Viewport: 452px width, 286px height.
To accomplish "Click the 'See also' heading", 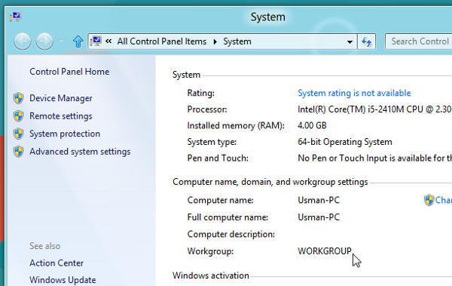I will click(45, 246).
